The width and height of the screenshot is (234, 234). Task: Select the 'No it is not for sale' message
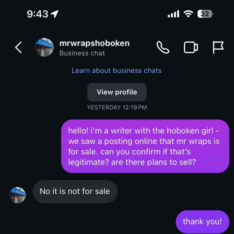coord(75,192)
